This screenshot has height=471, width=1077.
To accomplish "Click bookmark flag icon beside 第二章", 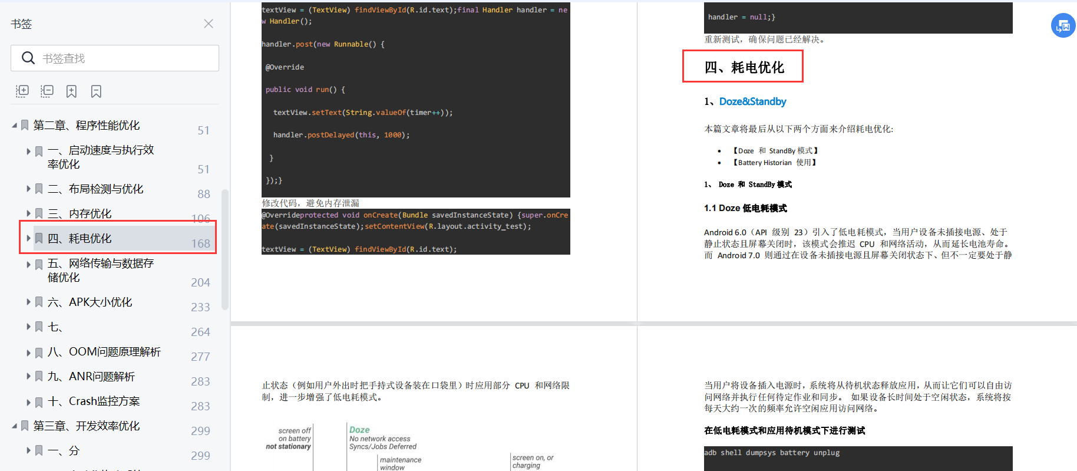I will pos(25,126).
